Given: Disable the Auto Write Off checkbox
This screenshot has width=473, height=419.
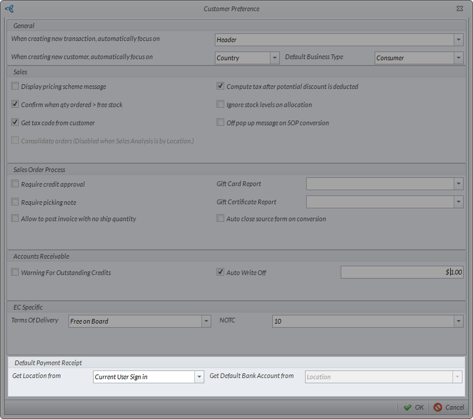Looking at the screenshot, I should click(x=221, y=273).
